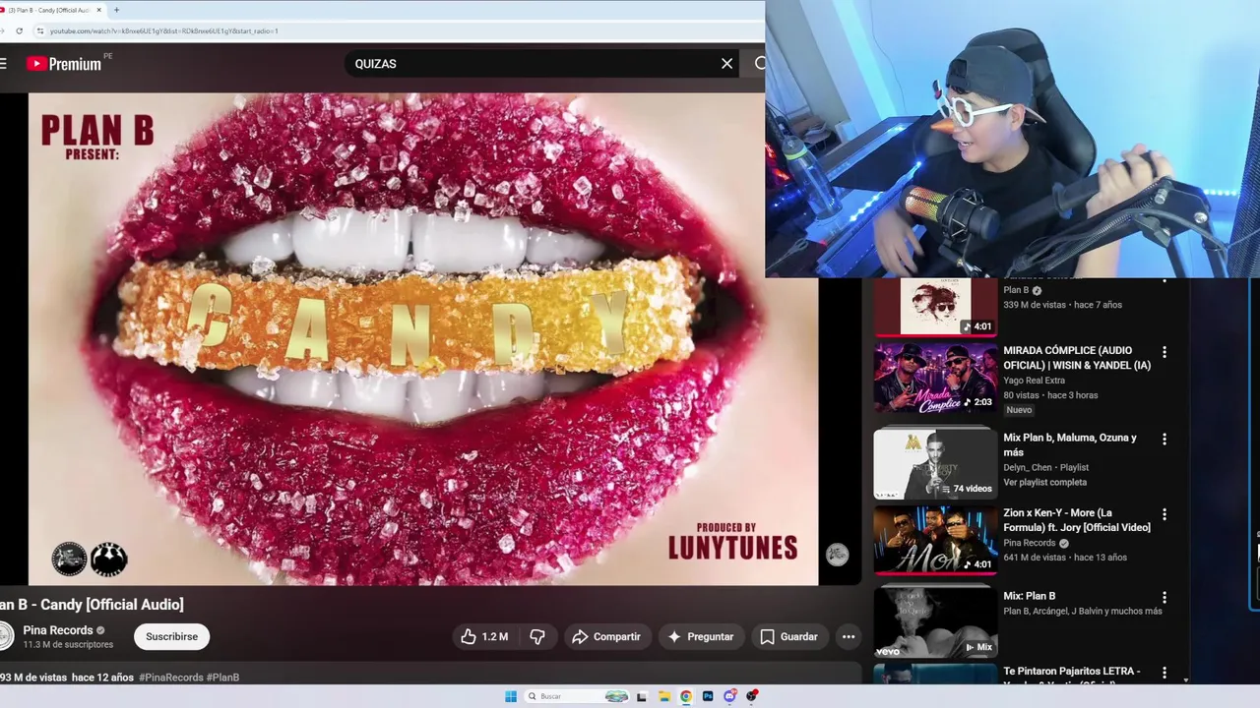Open options for Mirada Cómplice video
Image resolution: width=1260 pixels, height=708 pixels.
click(x=1165, y=352)
